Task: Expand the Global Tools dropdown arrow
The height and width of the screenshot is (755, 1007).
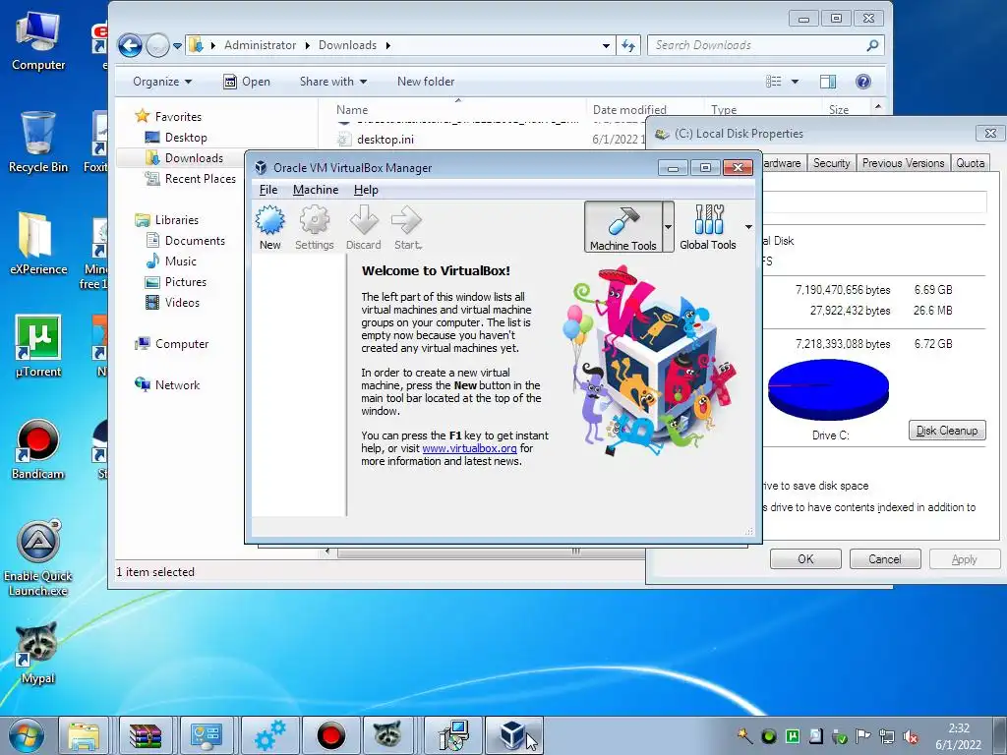Action: [x=748, y=227]
